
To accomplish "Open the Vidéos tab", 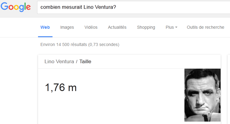I will pyautogui.click(x=91, y=27).
